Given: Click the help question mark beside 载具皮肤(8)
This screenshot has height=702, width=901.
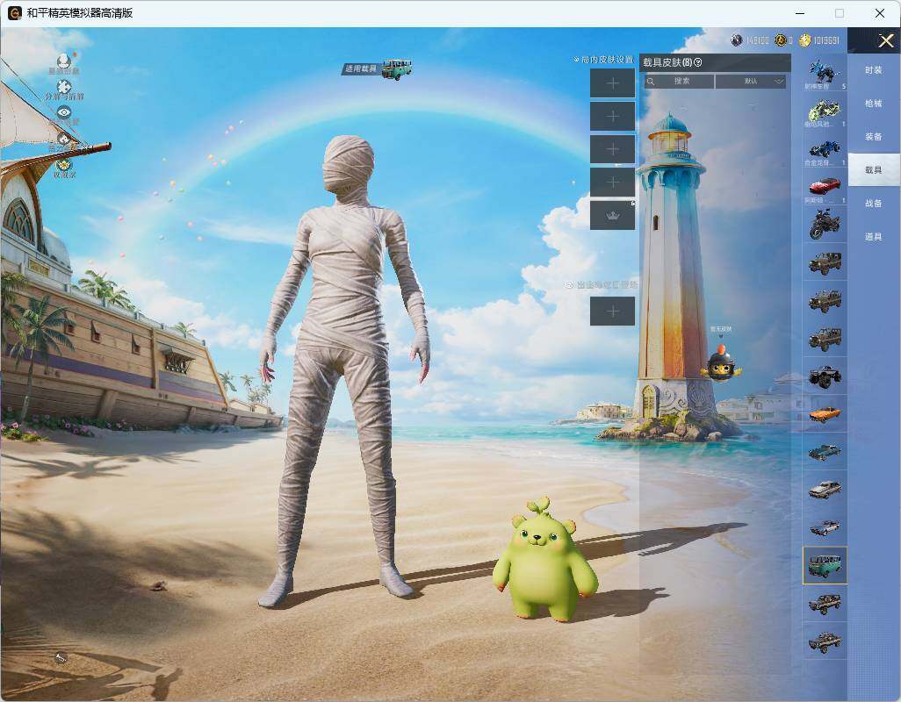Looking at the screenshot, I should (697, 62).
